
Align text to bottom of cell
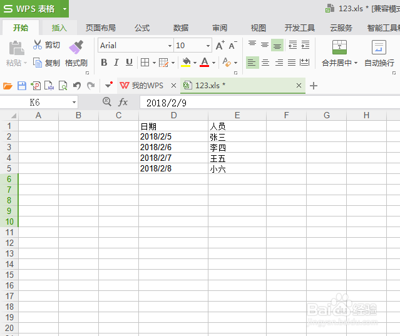(x=277, y=45)
